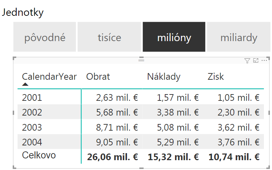The width and height of the screenshot is (272, 170).
Task: Select the pôvodné slicer option
Action: click(x=44, y=37)
